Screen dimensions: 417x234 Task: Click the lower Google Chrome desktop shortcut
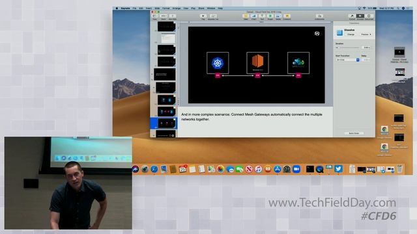[x=384, y=148]
